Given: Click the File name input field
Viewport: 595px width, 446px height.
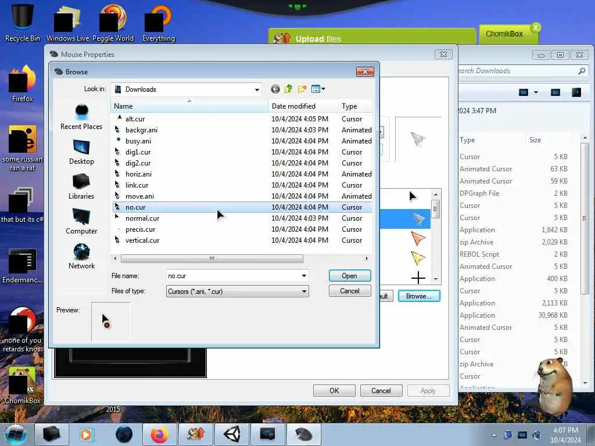Looking at the screenshot, I should 234,276.
